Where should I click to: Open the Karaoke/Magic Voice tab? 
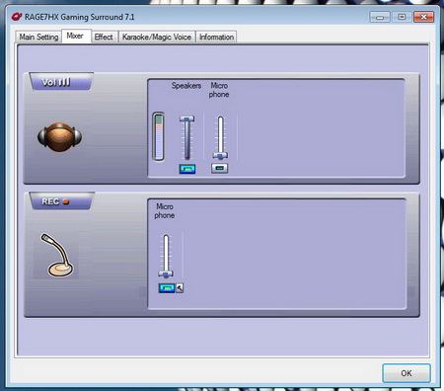point(157,37)
